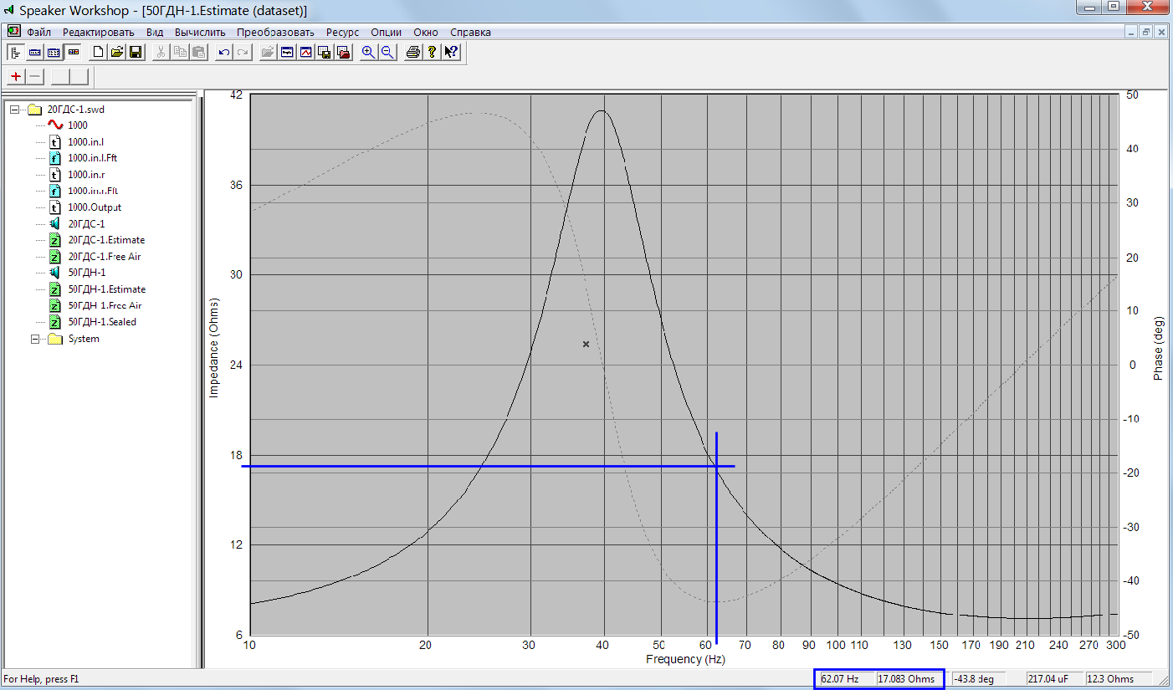The width and height of the screenshot is (1173, 690).
Task: Open the Окно menu
Action: (x=426, y=32)
